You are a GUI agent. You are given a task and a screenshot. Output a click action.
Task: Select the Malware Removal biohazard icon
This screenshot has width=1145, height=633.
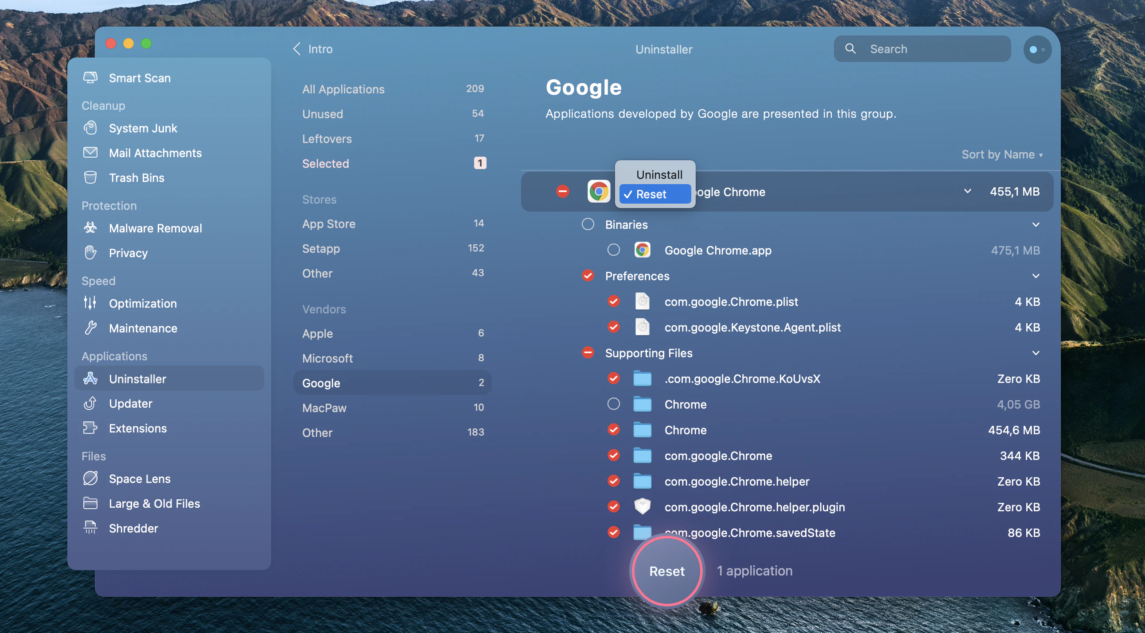pos(90,228)
